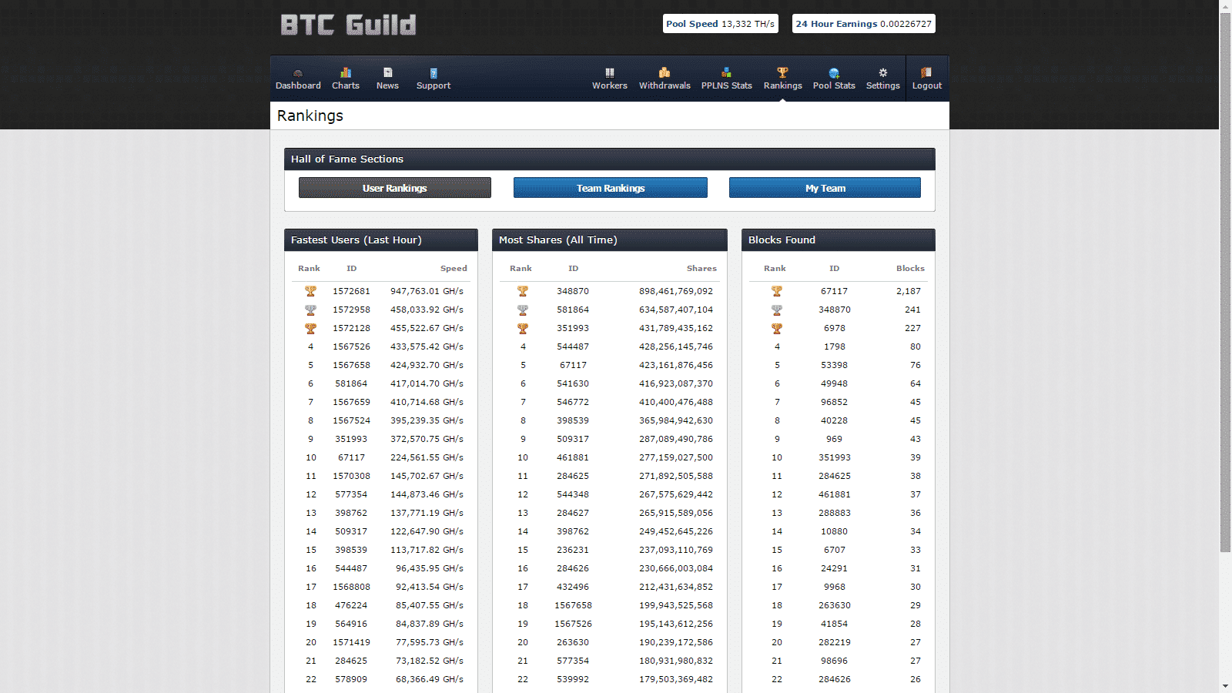Screen dimensions: 1232x693
Task: Open the Withdrawals nav icon
Action: pyautogui.click(x=665, y=72)
